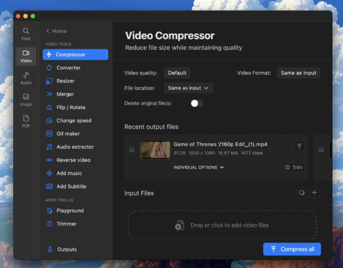343x268 pixels.
Task: Click the export icon for Game of Thrones file
Action: coord(299,146)
